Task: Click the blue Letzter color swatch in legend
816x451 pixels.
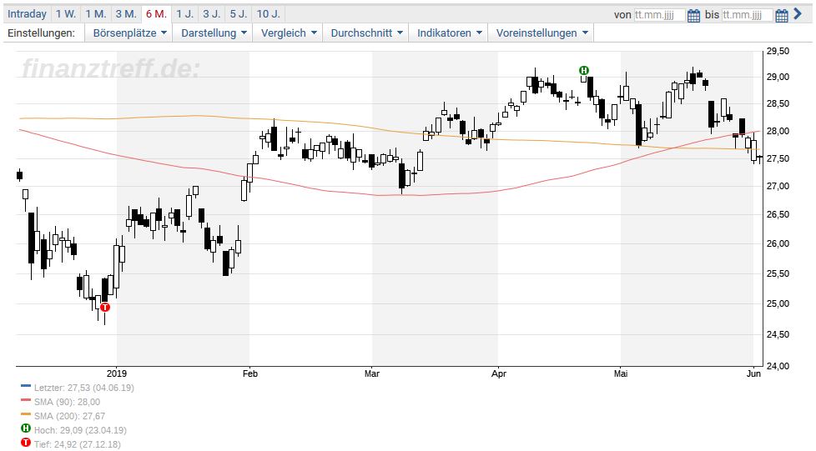Action: (x=26, y=386)
